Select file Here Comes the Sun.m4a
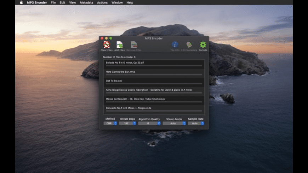Image resolution: width=308 pixels, height=173 pixels. click(x=154, y=73)
